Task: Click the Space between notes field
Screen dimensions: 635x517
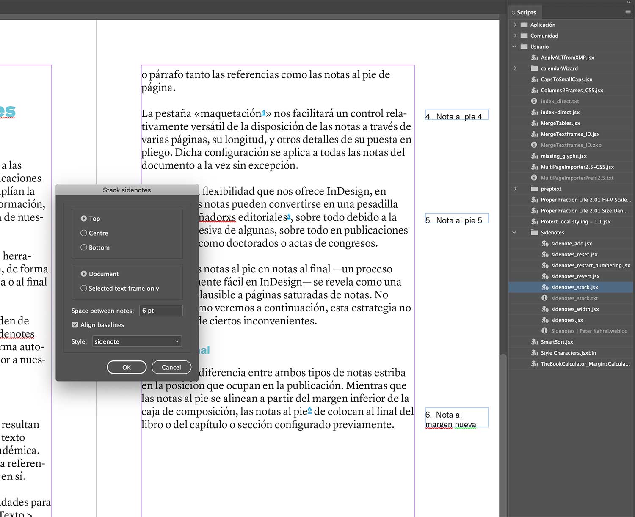Action: [x=160, y=310]
